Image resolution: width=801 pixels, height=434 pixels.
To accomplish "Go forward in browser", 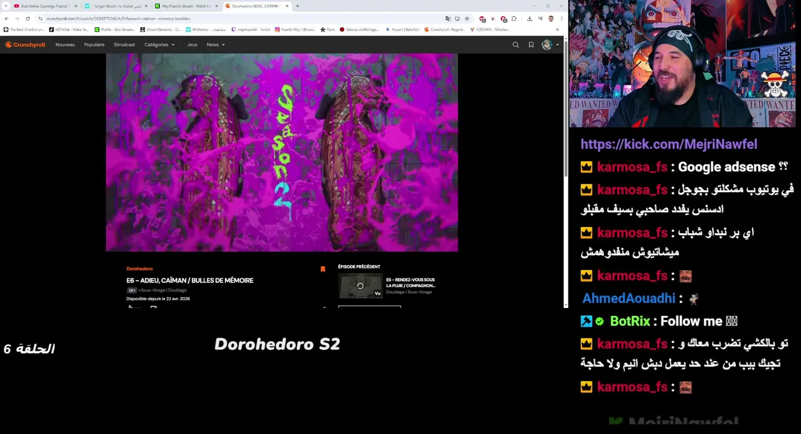I will coord(17,19).
